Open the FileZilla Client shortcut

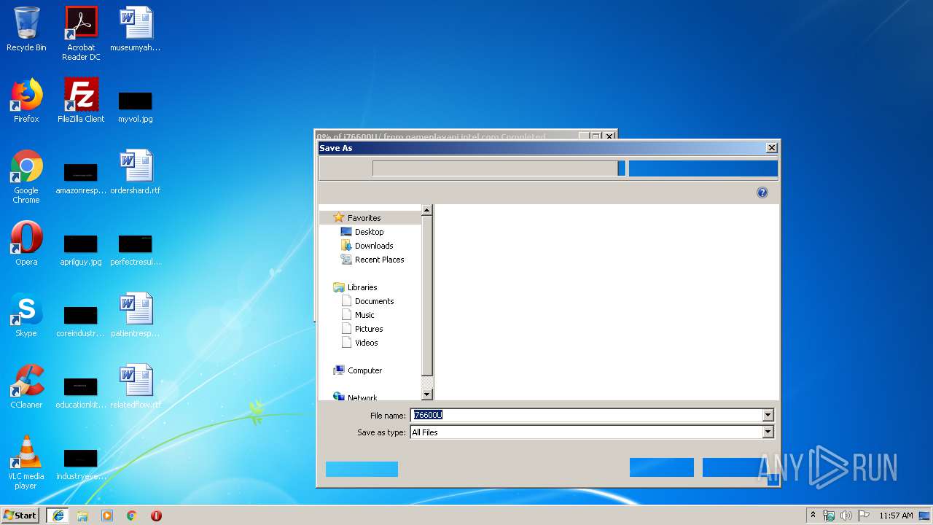[x=81, y=101]
